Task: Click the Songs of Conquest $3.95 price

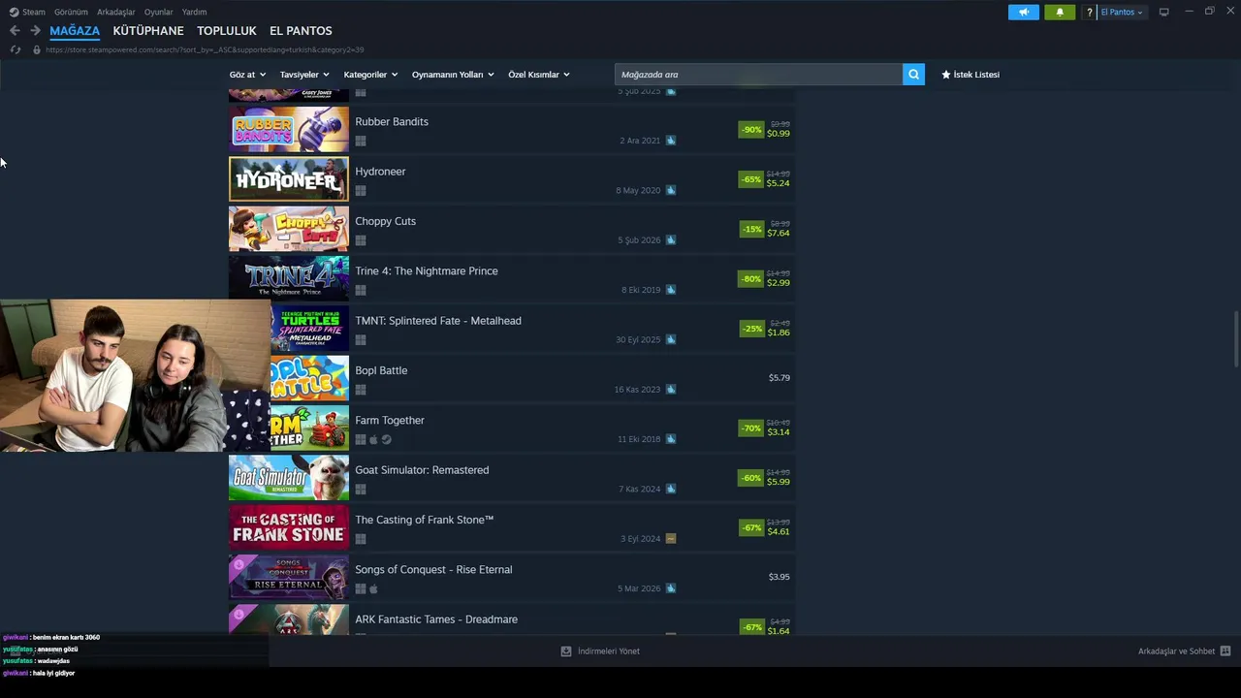Action: tap(780, 577)
